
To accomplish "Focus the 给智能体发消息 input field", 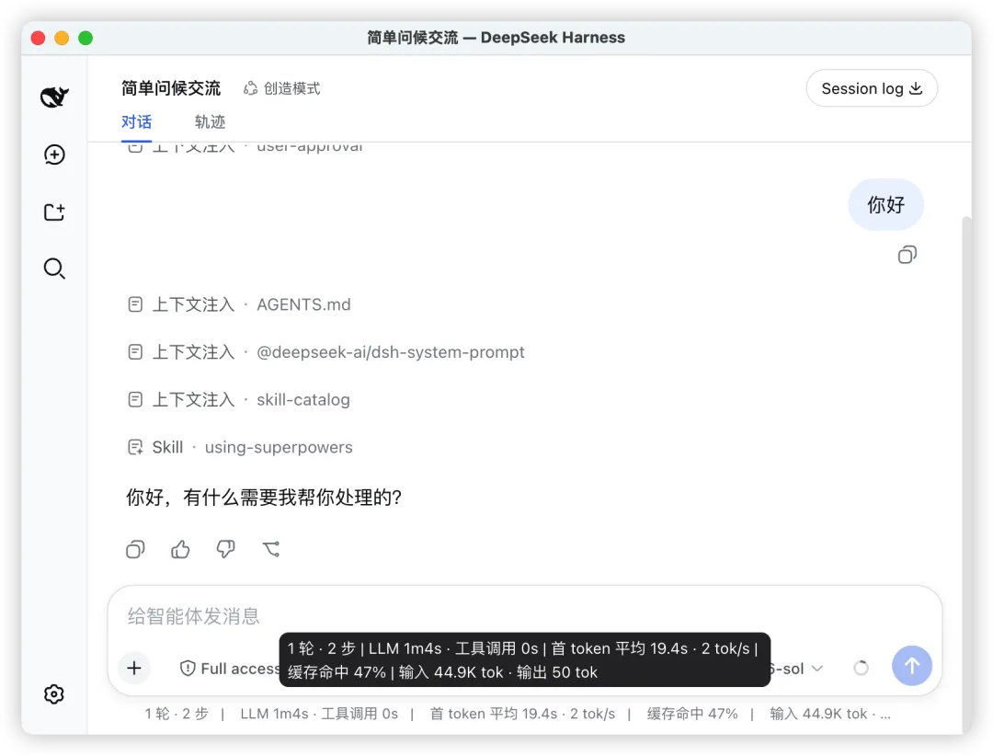I will 524,616.
